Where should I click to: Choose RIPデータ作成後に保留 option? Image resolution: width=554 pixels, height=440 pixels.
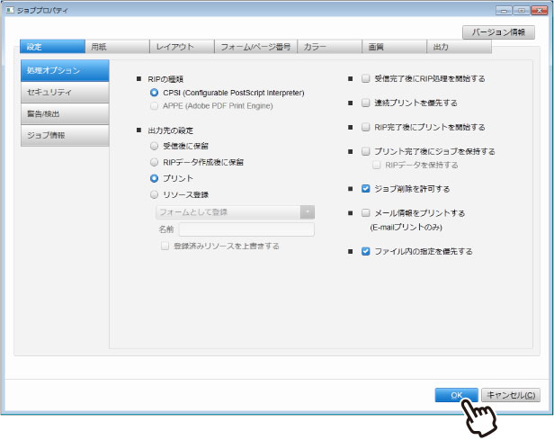tap(154, 162)
